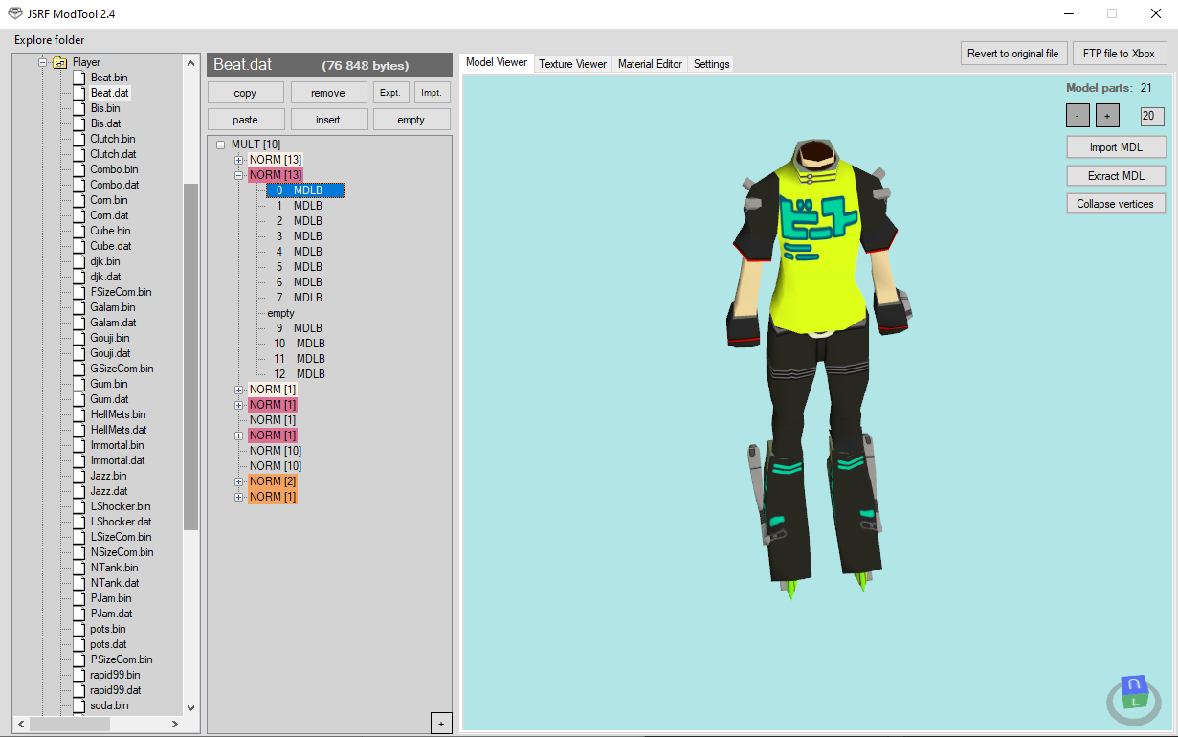Click the Impt. button
This screenshot has height=737, width=1178.
click(x=432, y=93)
